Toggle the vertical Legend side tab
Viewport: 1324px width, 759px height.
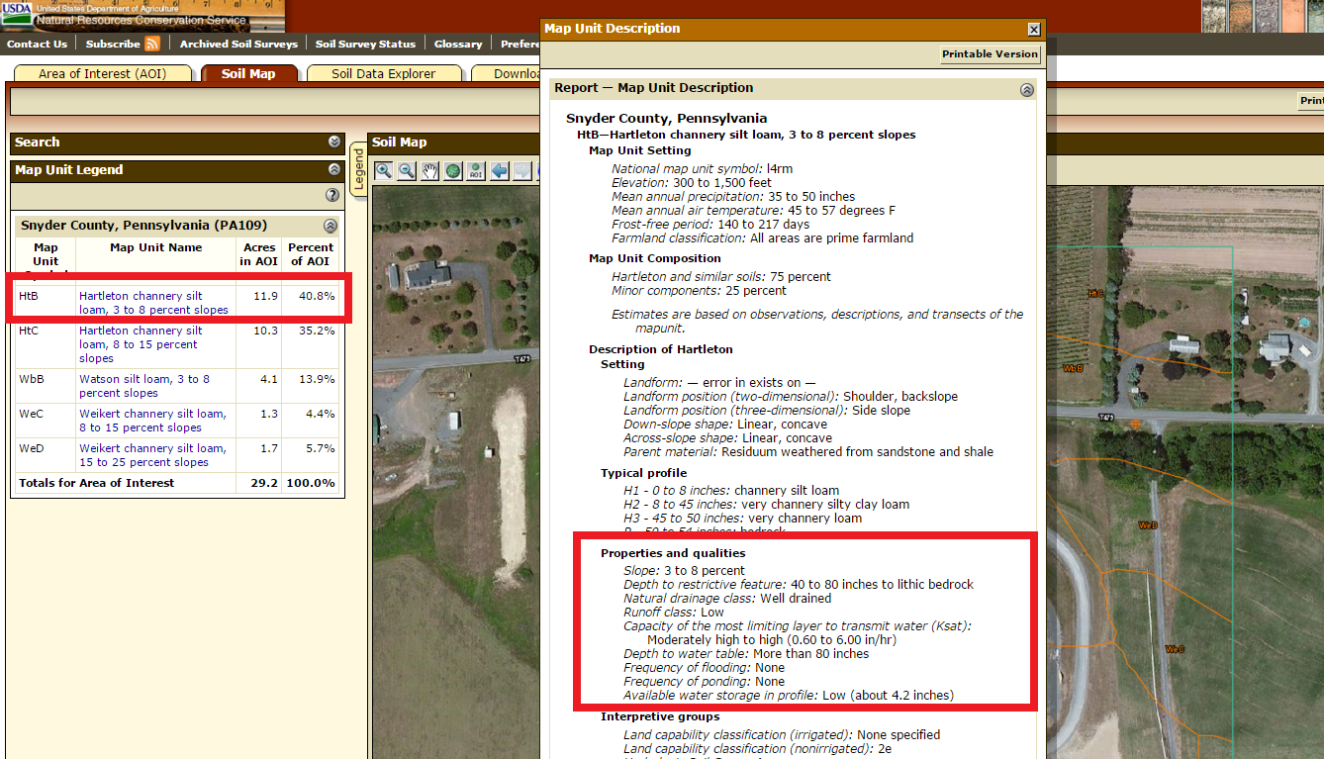pyautogui.click(x=358, y=169)
